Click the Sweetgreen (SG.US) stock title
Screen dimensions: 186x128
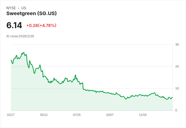pos(31,13)
